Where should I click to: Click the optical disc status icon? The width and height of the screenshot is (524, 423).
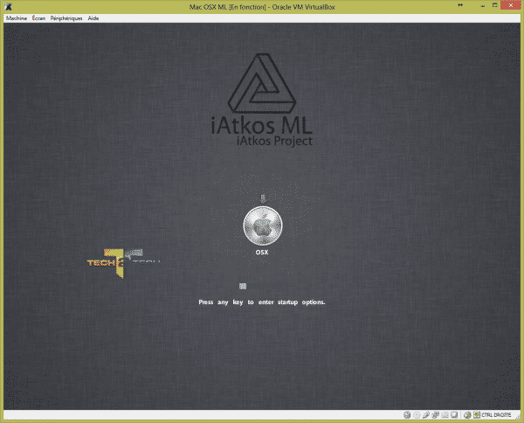pos(417,414)
